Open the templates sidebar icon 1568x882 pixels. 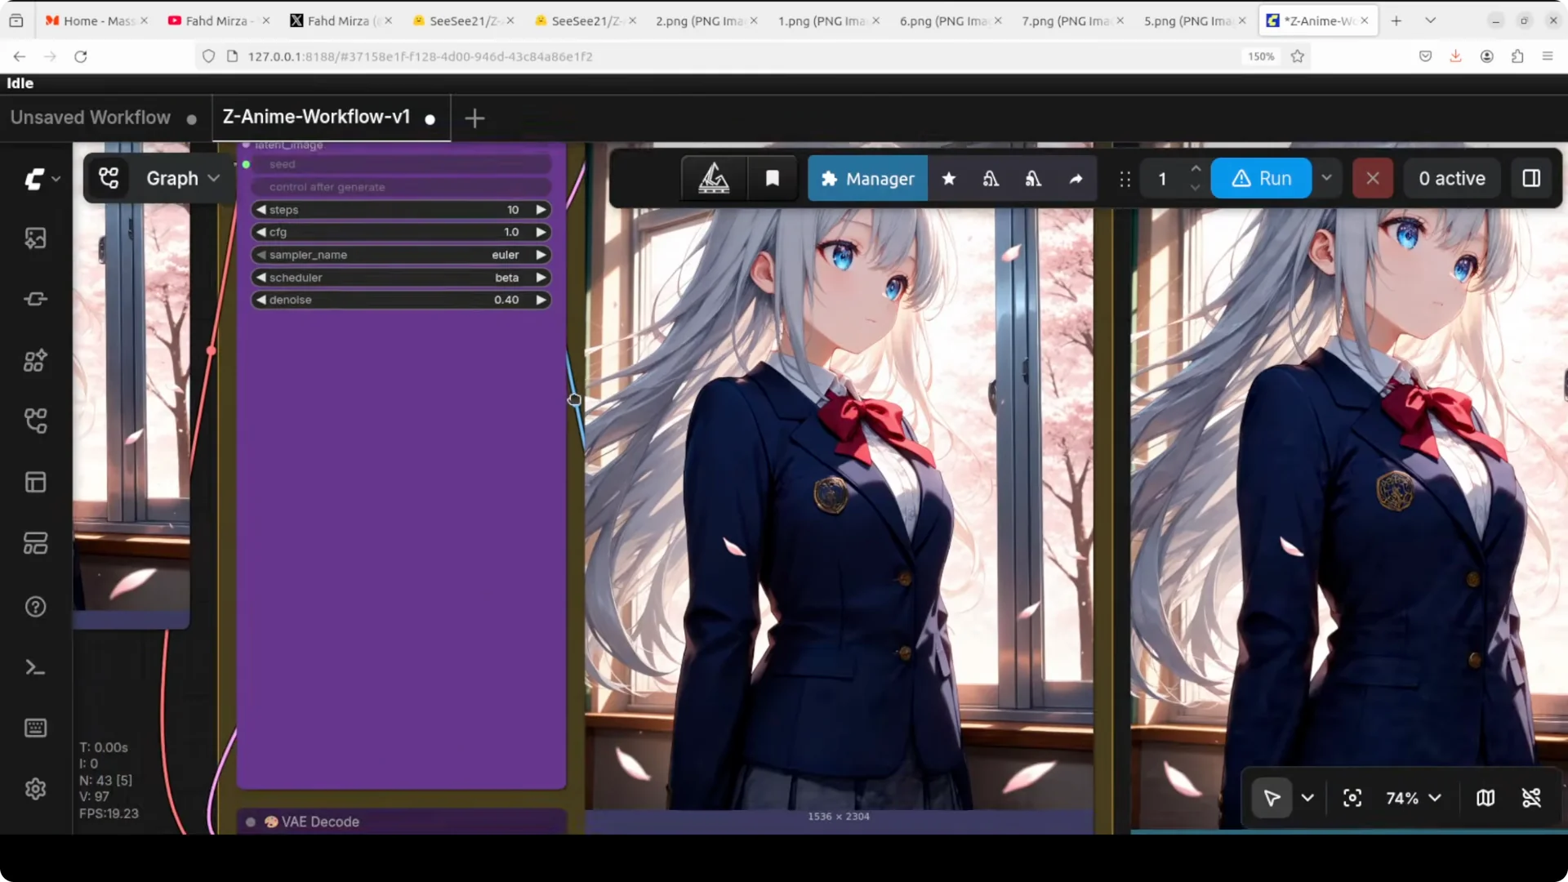pyautogui.click(x=35, y=544)
